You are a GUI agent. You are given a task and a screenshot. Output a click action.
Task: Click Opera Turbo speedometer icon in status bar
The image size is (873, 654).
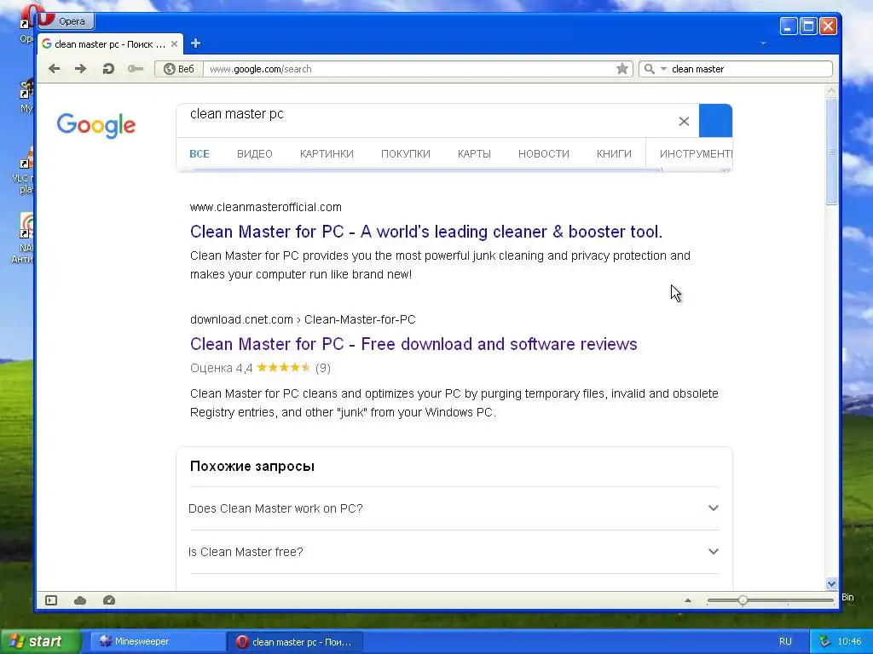pyautogui.click(x=109, y=600)
